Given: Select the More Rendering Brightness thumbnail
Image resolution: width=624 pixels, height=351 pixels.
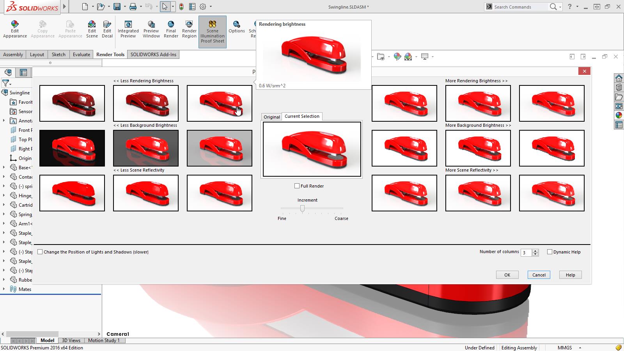Looking at the screenshot, I should point(478,103).
